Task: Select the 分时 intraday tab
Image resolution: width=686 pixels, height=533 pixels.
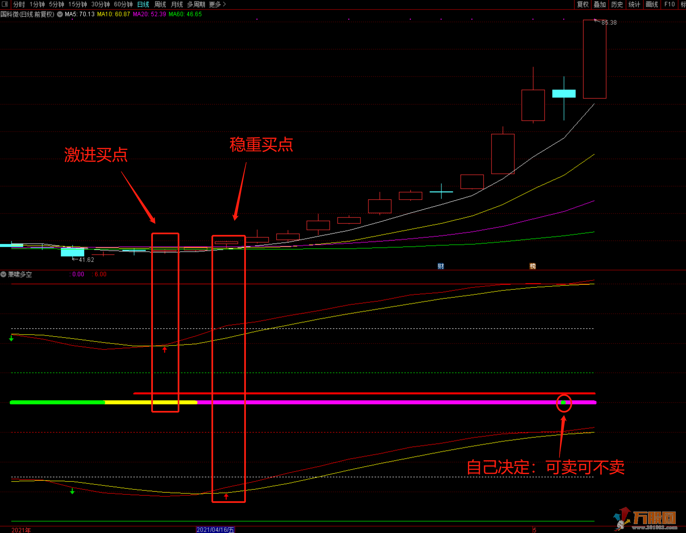Action: (19, 4)
